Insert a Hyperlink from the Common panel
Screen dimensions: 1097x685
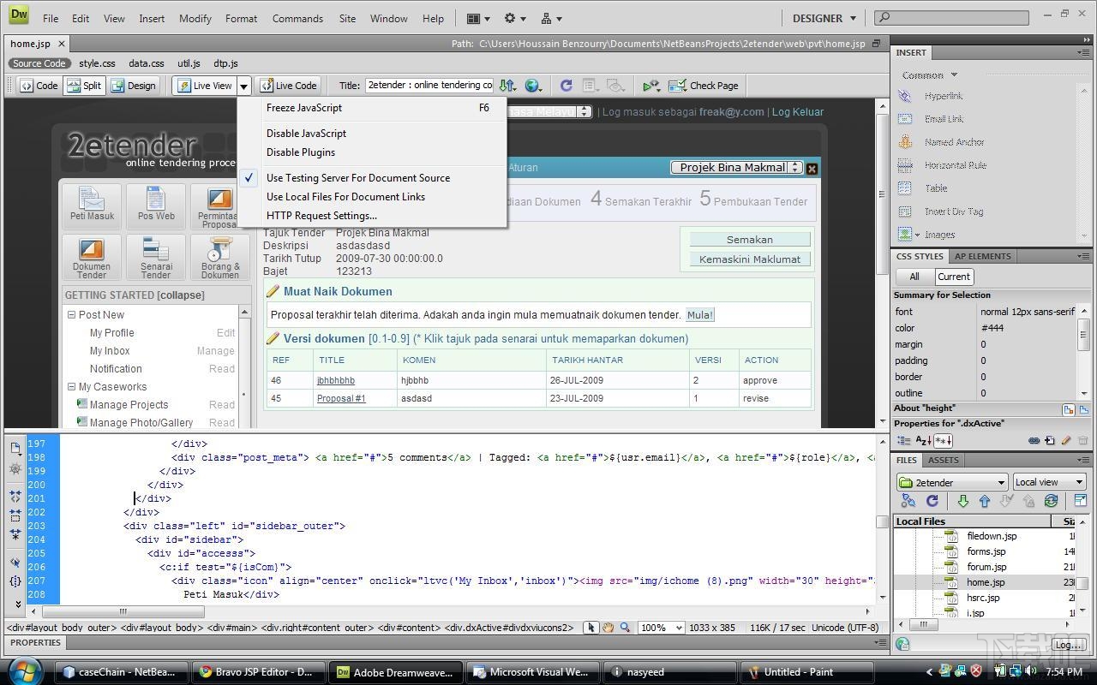coord(943,95)
